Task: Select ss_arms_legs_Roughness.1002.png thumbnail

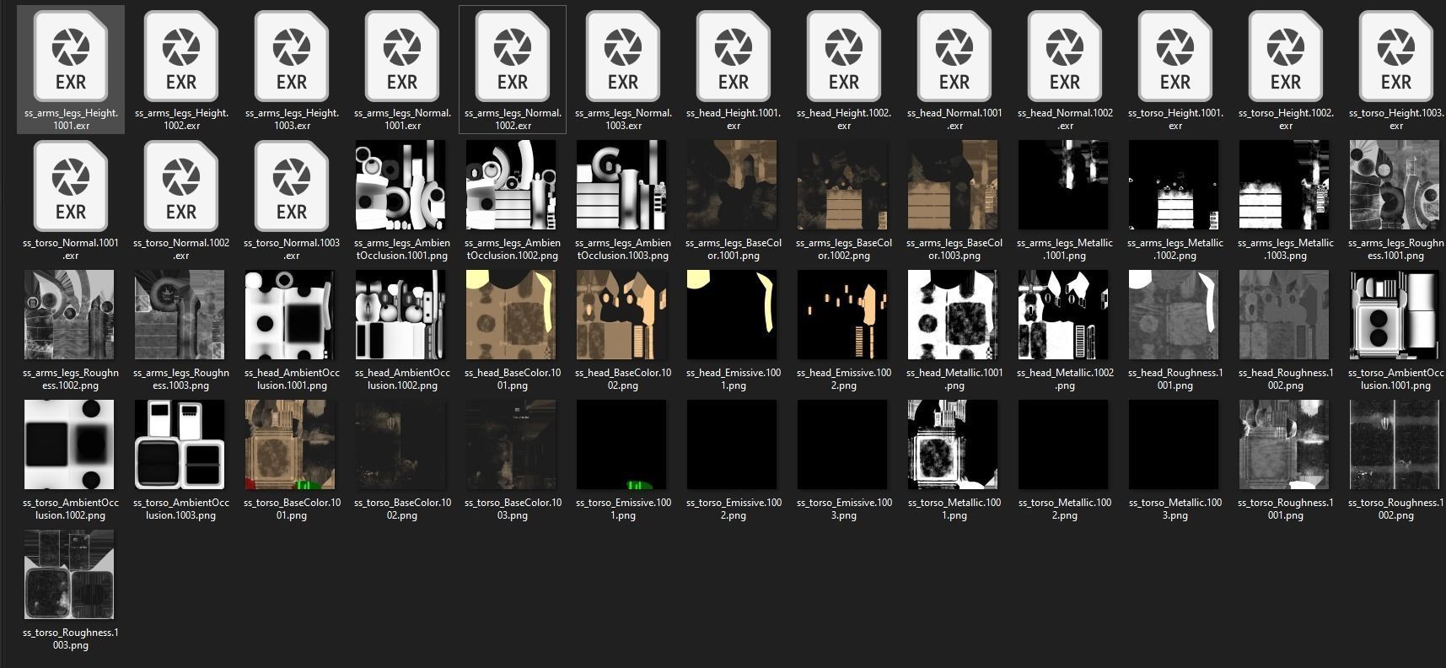Action: [x=69, y=315]
